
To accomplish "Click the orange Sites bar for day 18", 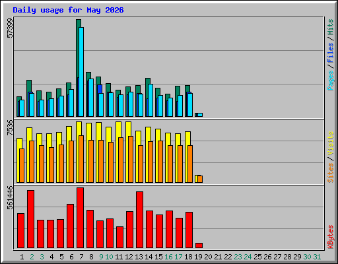I will [190, 164].
